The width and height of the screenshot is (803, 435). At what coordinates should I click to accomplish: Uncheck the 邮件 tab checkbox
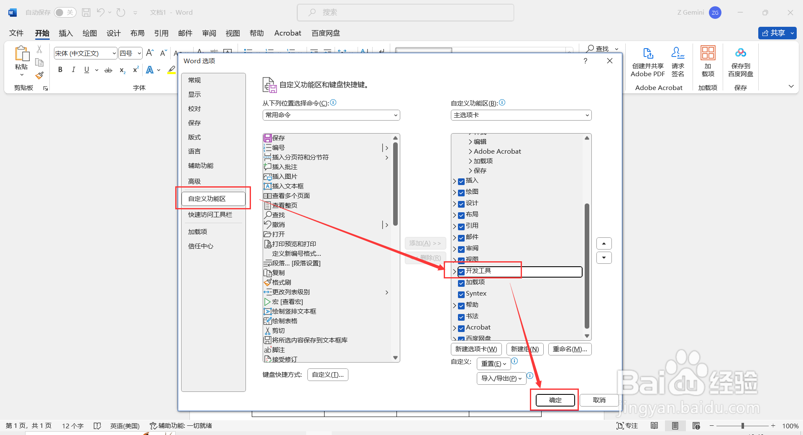461,238
